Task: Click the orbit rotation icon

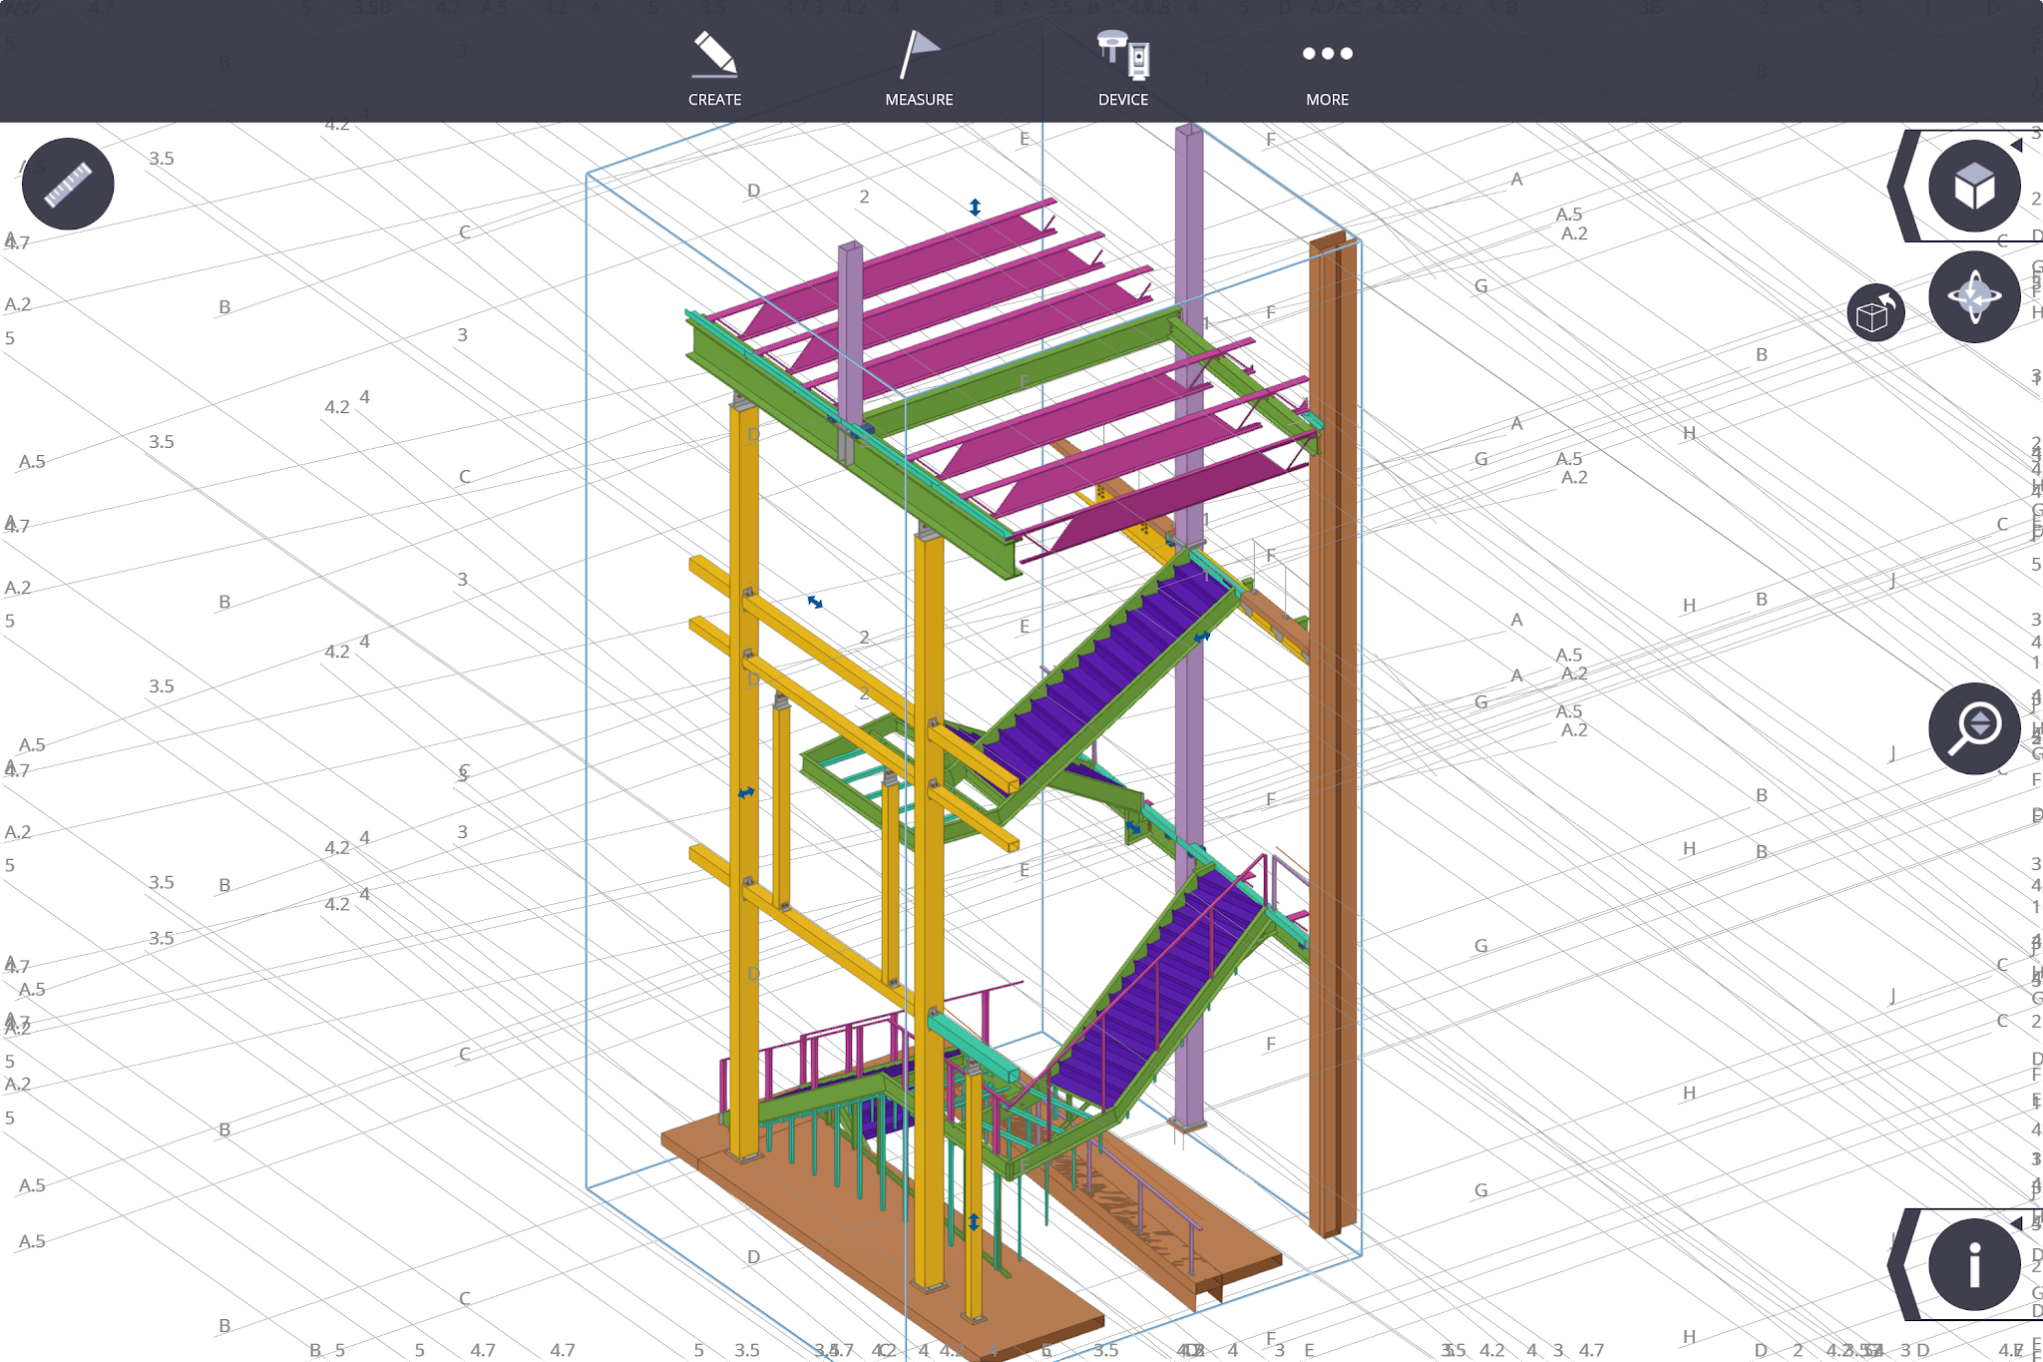Action: tap(1973, 295)
